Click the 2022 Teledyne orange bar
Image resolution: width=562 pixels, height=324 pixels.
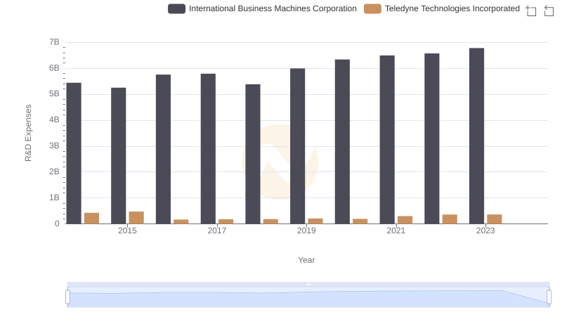point(450,219)
